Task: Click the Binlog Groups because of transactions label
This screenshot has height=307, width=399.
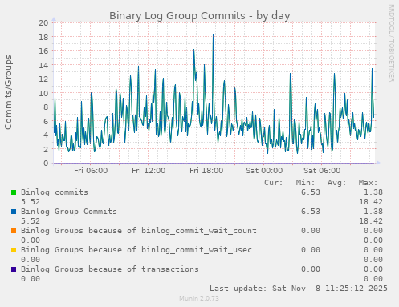Action: tap(110, 269)
